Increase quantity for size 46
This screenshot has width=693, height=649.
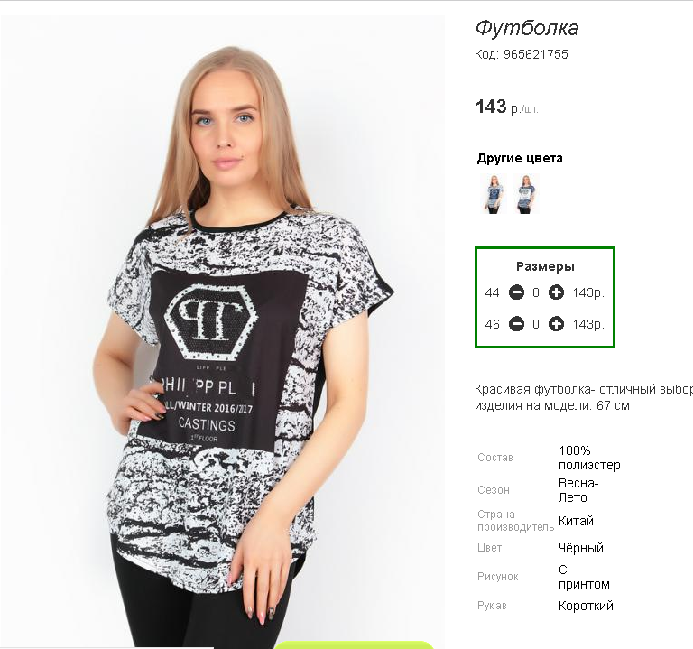(x=556, y=324)
